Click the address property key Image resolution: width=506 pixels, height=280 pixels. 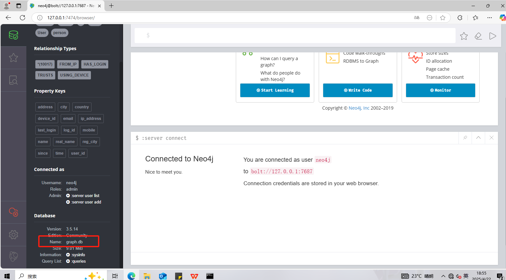[45, 107]
